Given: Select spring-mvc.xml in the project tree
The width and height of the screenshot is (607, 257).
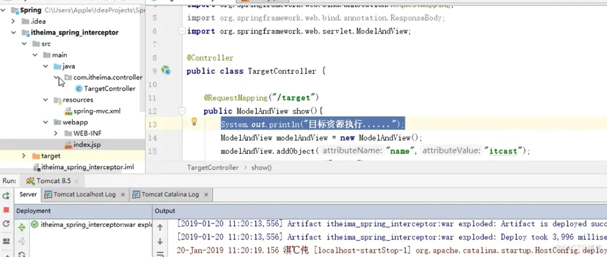Looking at the screenshot, I should (97, 111).
